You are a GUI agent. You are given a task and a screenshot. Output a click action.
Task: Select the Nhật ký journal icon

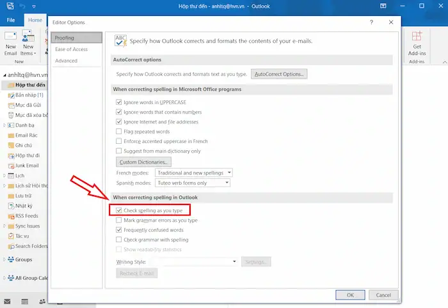click(11, 206)
